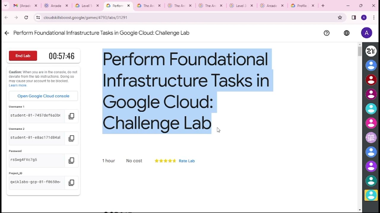This screenshot has height=213, width=380.
Task: Click the Project_ID value field
Action: tap(37, 182)
